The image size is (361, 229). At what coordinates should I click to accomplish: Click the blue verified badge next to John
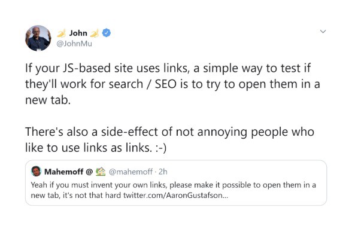pos(106,33)
